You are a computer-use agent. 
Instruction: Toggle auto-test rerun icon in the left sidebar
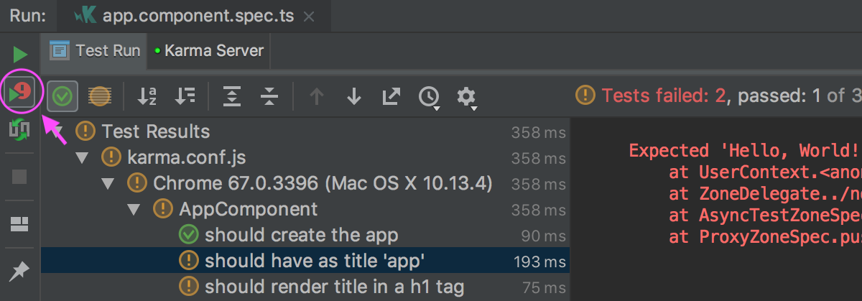[x=19, y=130]
